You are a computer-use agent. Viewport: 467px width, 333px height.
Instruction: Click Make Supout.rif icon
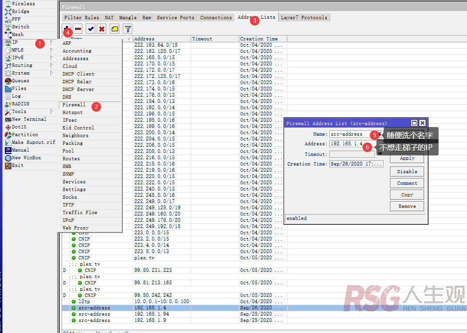click(x=8, y=142)
